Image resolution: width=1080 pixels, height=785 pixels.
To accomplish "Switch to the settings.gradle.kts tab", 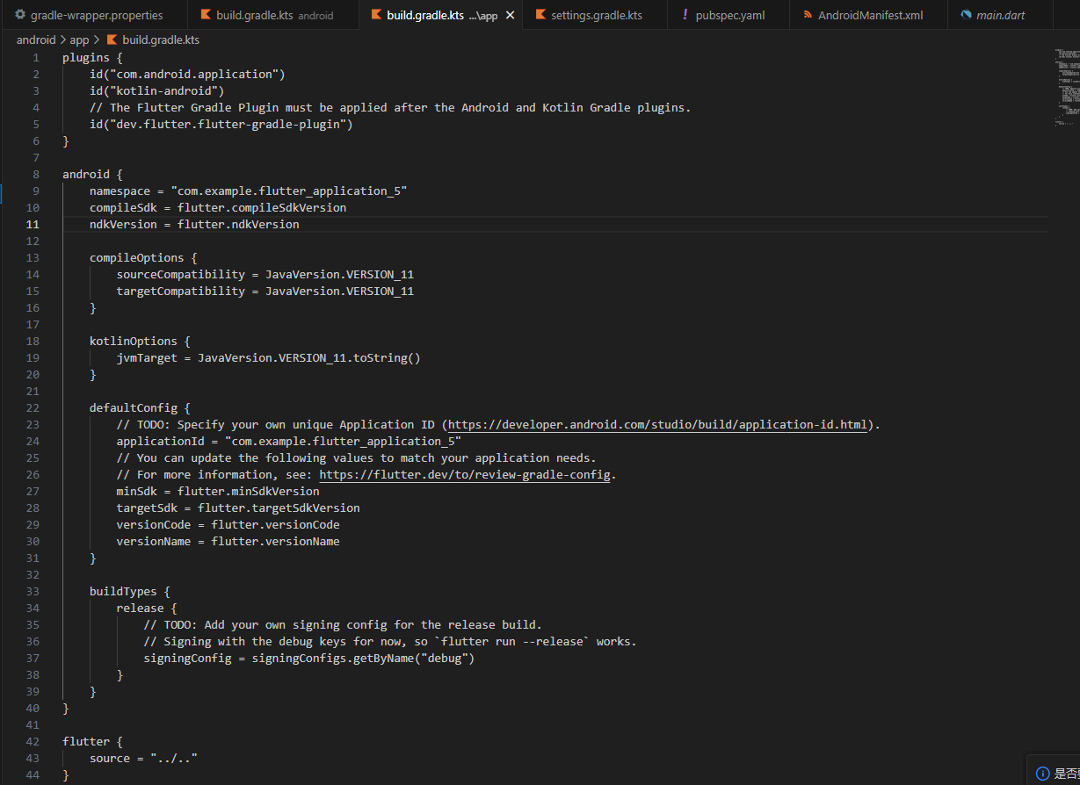I will (597, 15).
